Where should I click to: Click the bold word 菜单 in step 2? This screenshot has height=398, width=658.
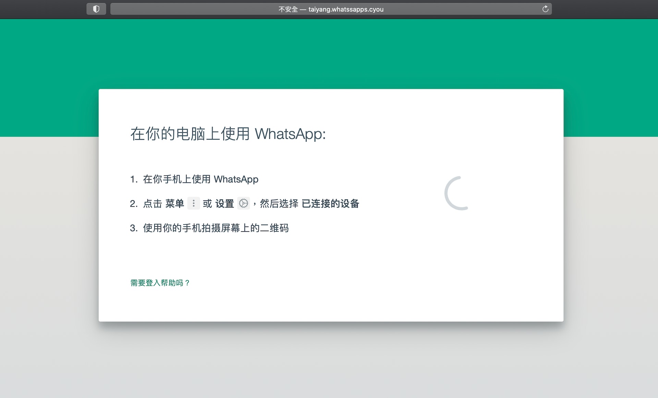point(175,204)
